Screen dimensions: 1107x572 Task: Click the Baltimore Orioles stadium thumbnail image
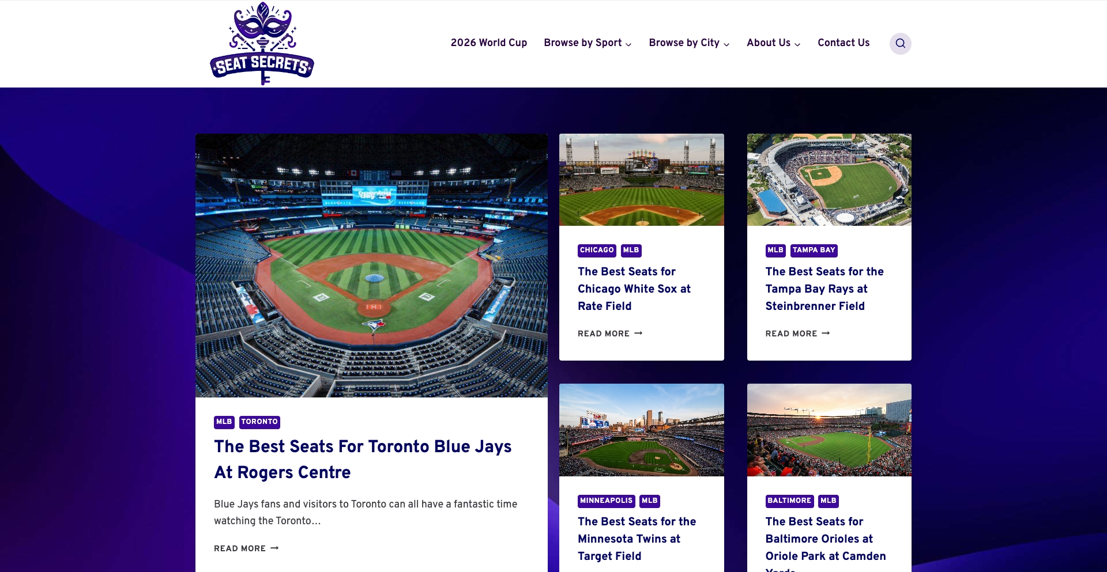pyautogui.click(x=829, y=430)
